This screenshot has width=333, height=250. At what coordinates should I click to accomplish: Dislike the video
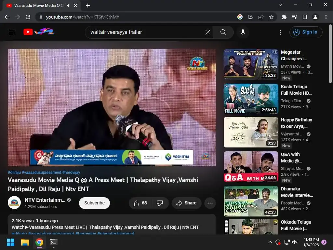click(x=160, y=203)
